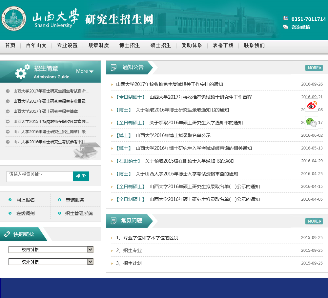Screen dimensions: 328x298
Task: Click the Weibo share icon
Action: coord(312,105)
